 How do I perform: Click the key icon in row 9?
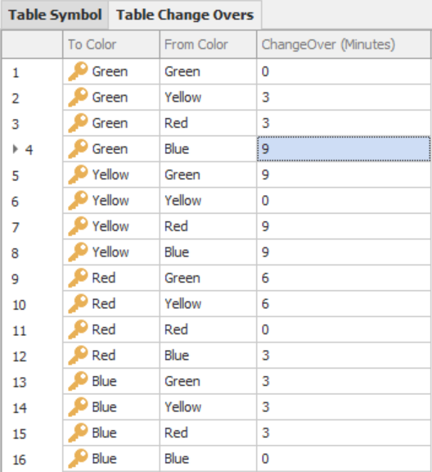[x=78, y=278]
